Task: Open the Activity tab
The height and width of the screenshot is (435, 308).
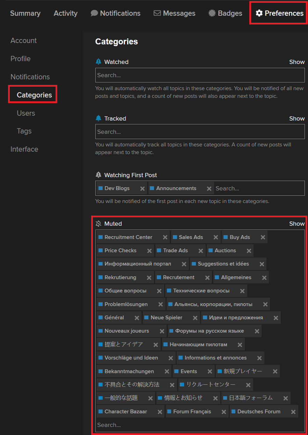Action: tap(66, 13)
